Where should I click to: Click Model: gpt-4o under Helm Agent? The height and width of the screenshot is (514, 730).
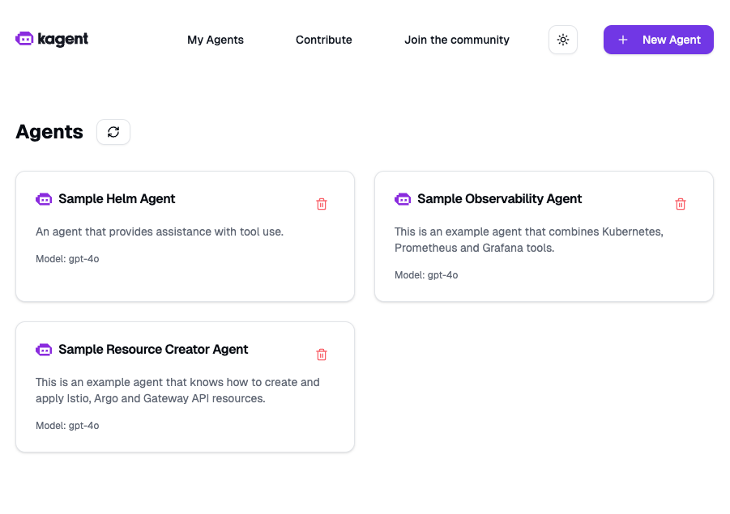[67, 259]
